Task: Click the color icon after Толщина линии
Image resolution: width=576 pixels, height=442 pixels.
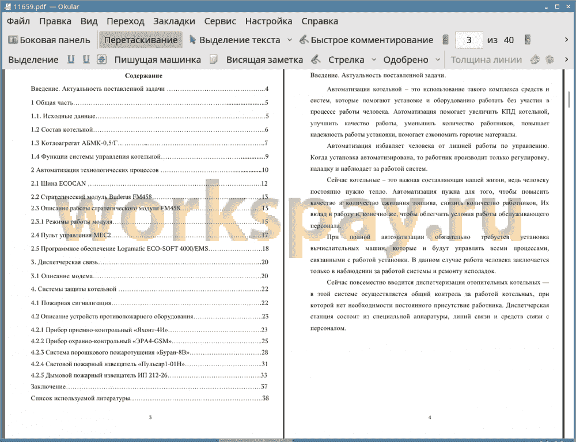Action: pos(535,59)
